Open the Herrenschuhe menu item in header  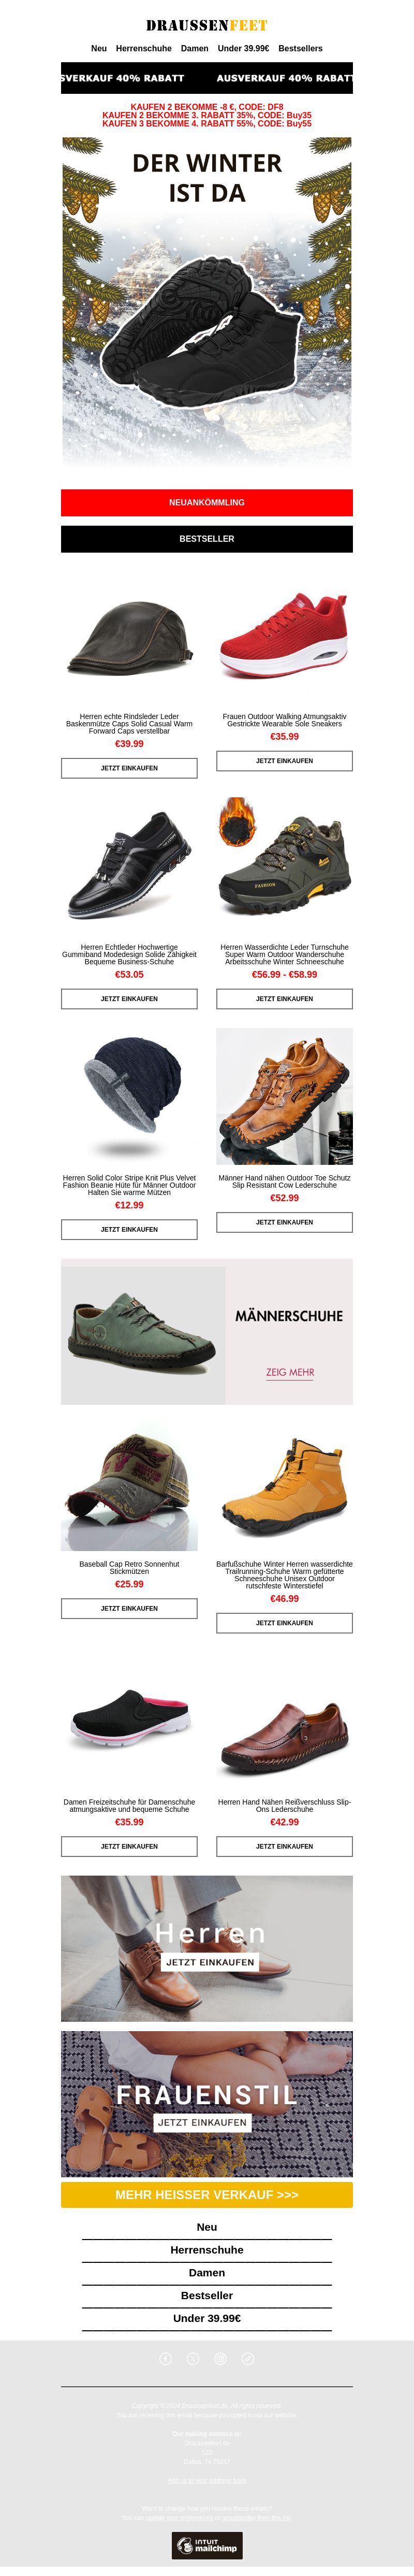tap(144, 48)
